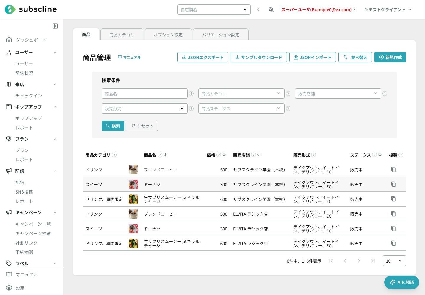The width and height of the screenshot is (425, 295).
Task: Go to next page arrow
Action: [x=359, y=260]
